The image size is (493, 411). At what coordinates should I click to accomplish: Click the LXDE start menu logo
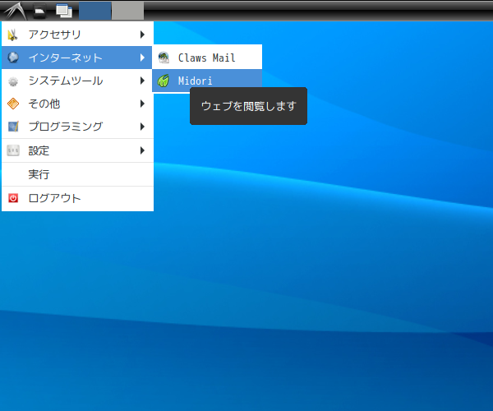(x=14, y=11)
